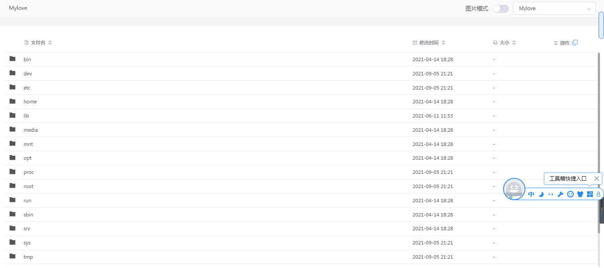Click the folder icon for proc
The width and height of the screenshot is (604, 268).
point(12,171)
